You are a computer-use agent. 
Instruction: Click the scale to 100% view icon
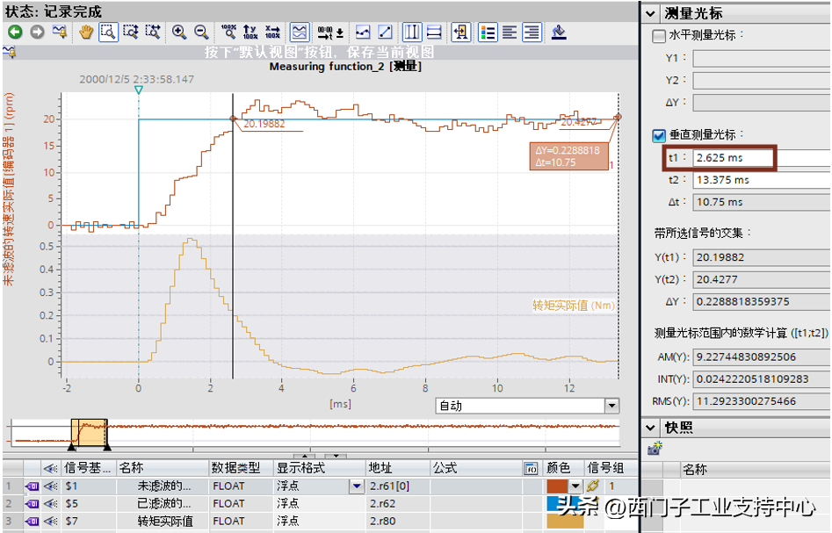[x=229, y=32]
